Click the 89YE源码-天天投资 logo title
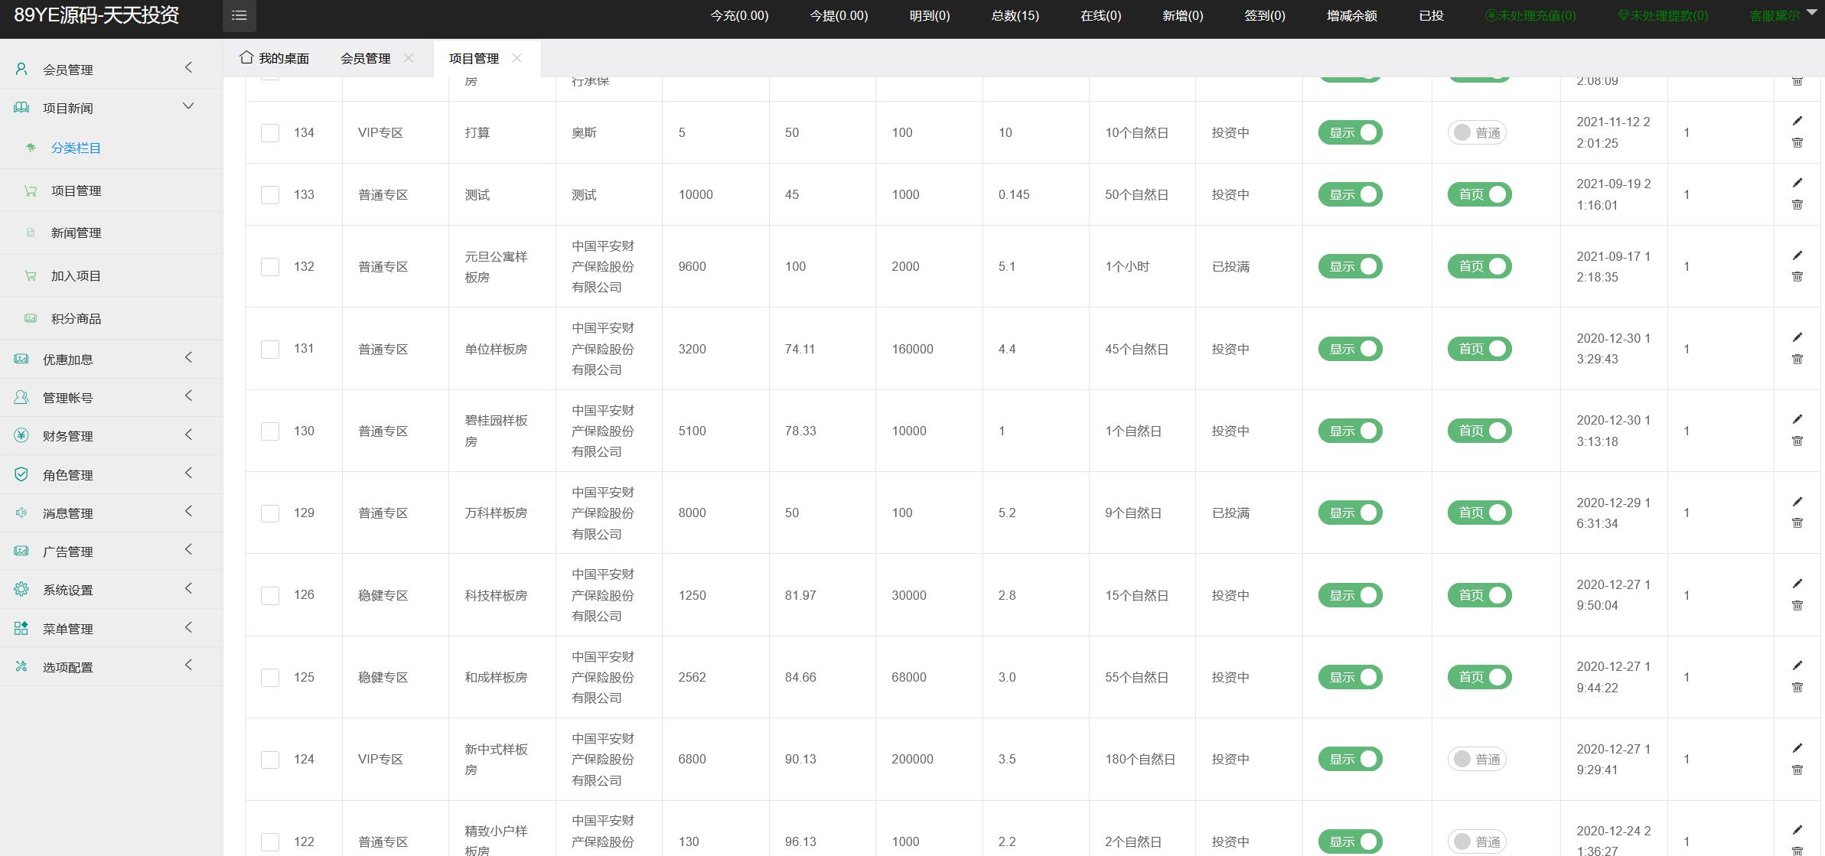This screenshot has height=856, width=1825. click(x=96, y=15)
